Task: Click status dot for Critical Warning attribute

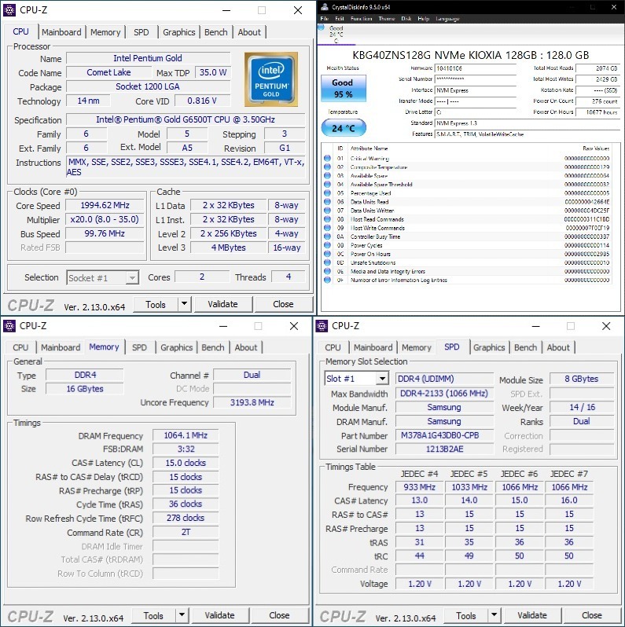Action: 327,159
